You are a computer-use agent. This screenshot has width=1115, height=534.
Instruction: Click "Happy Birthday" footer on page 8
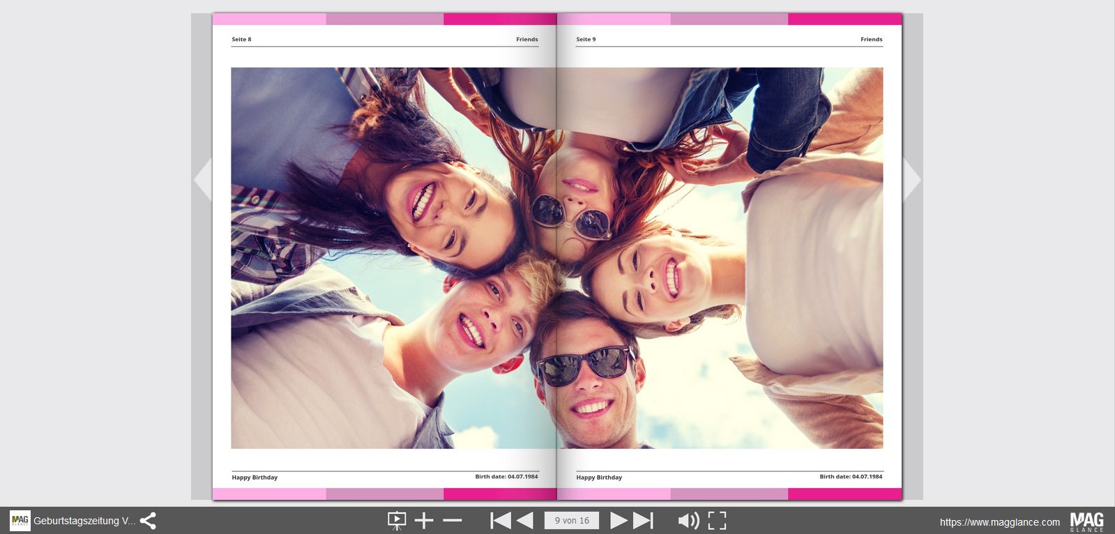click(255, 478)
